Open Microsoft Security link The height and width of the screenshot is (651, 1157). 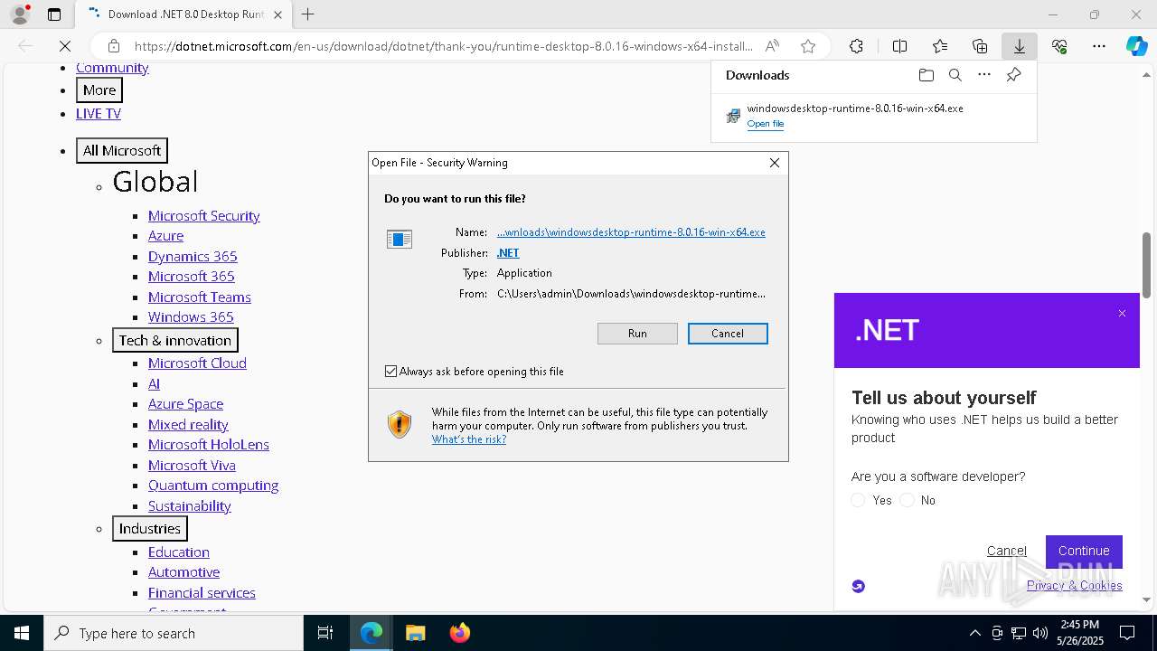[204, 216]
